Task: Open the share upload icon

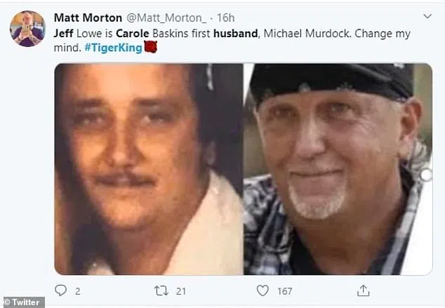Action: tap(363, 290)
